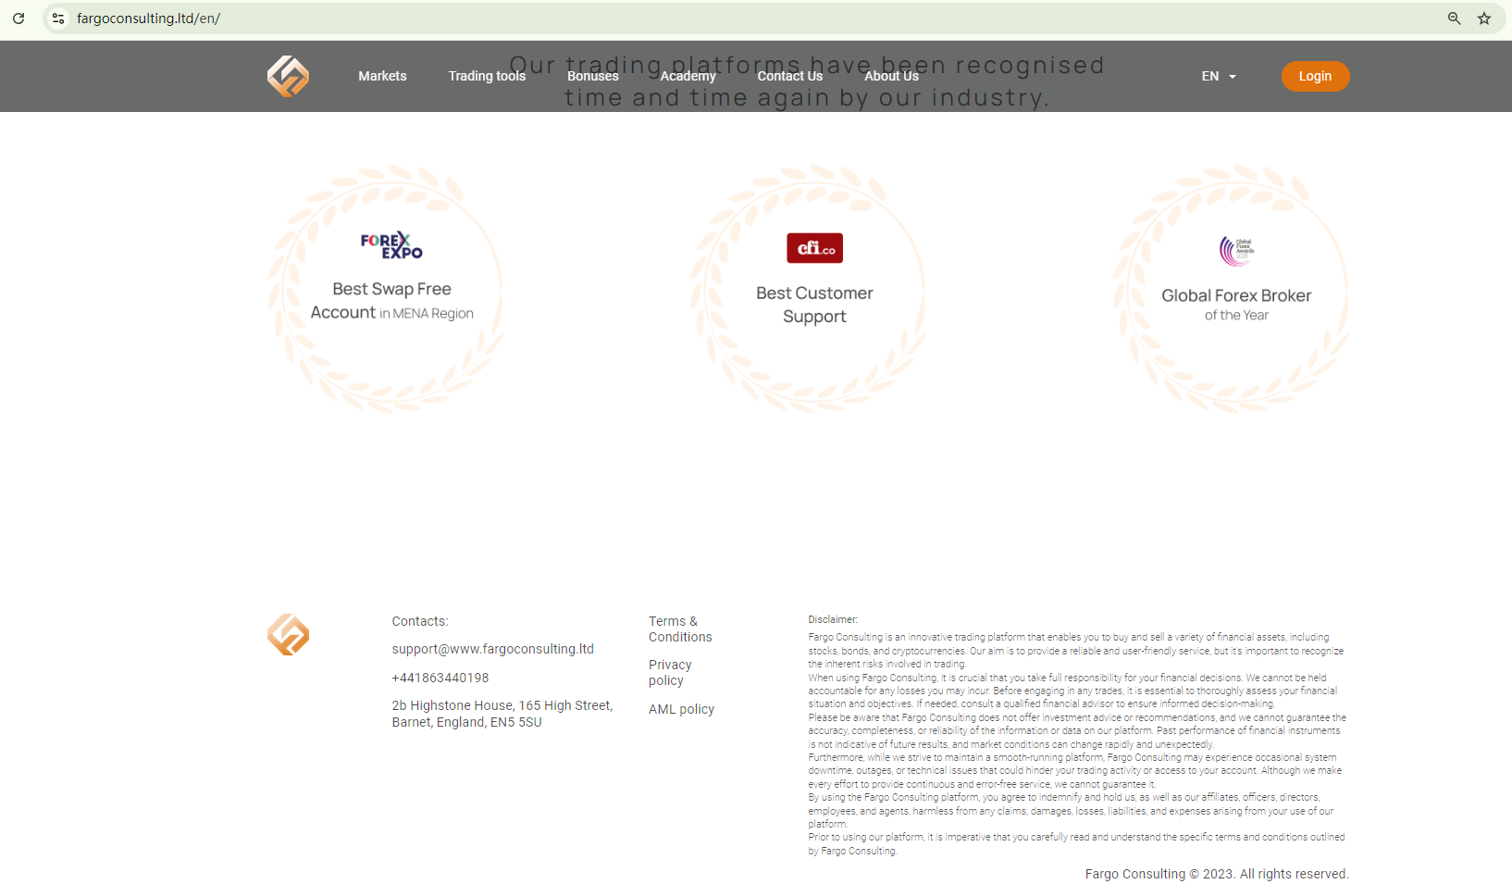Screen dimensions: 1512x884
Task: Go to the Bonuses menu item
Action: pyautogui.click(x=593, y=76)
